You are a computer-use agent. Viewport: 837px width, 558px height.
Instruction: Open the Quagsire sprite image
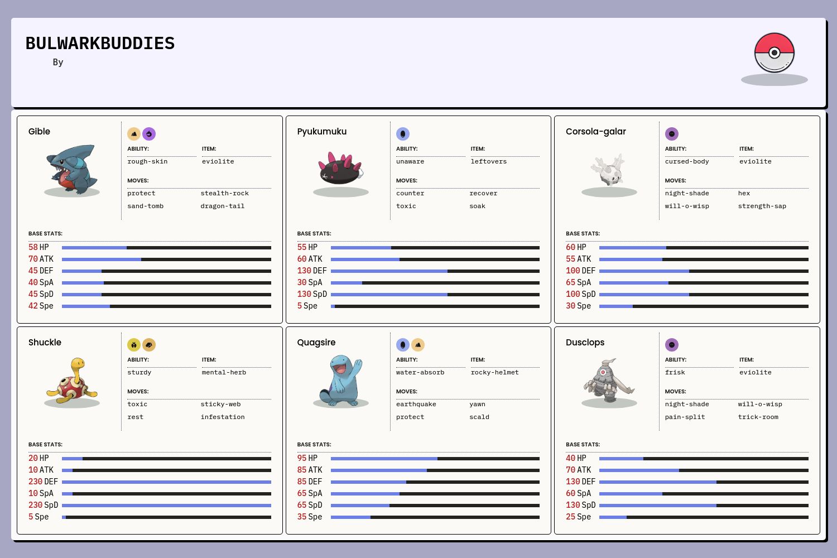(341, 379)
